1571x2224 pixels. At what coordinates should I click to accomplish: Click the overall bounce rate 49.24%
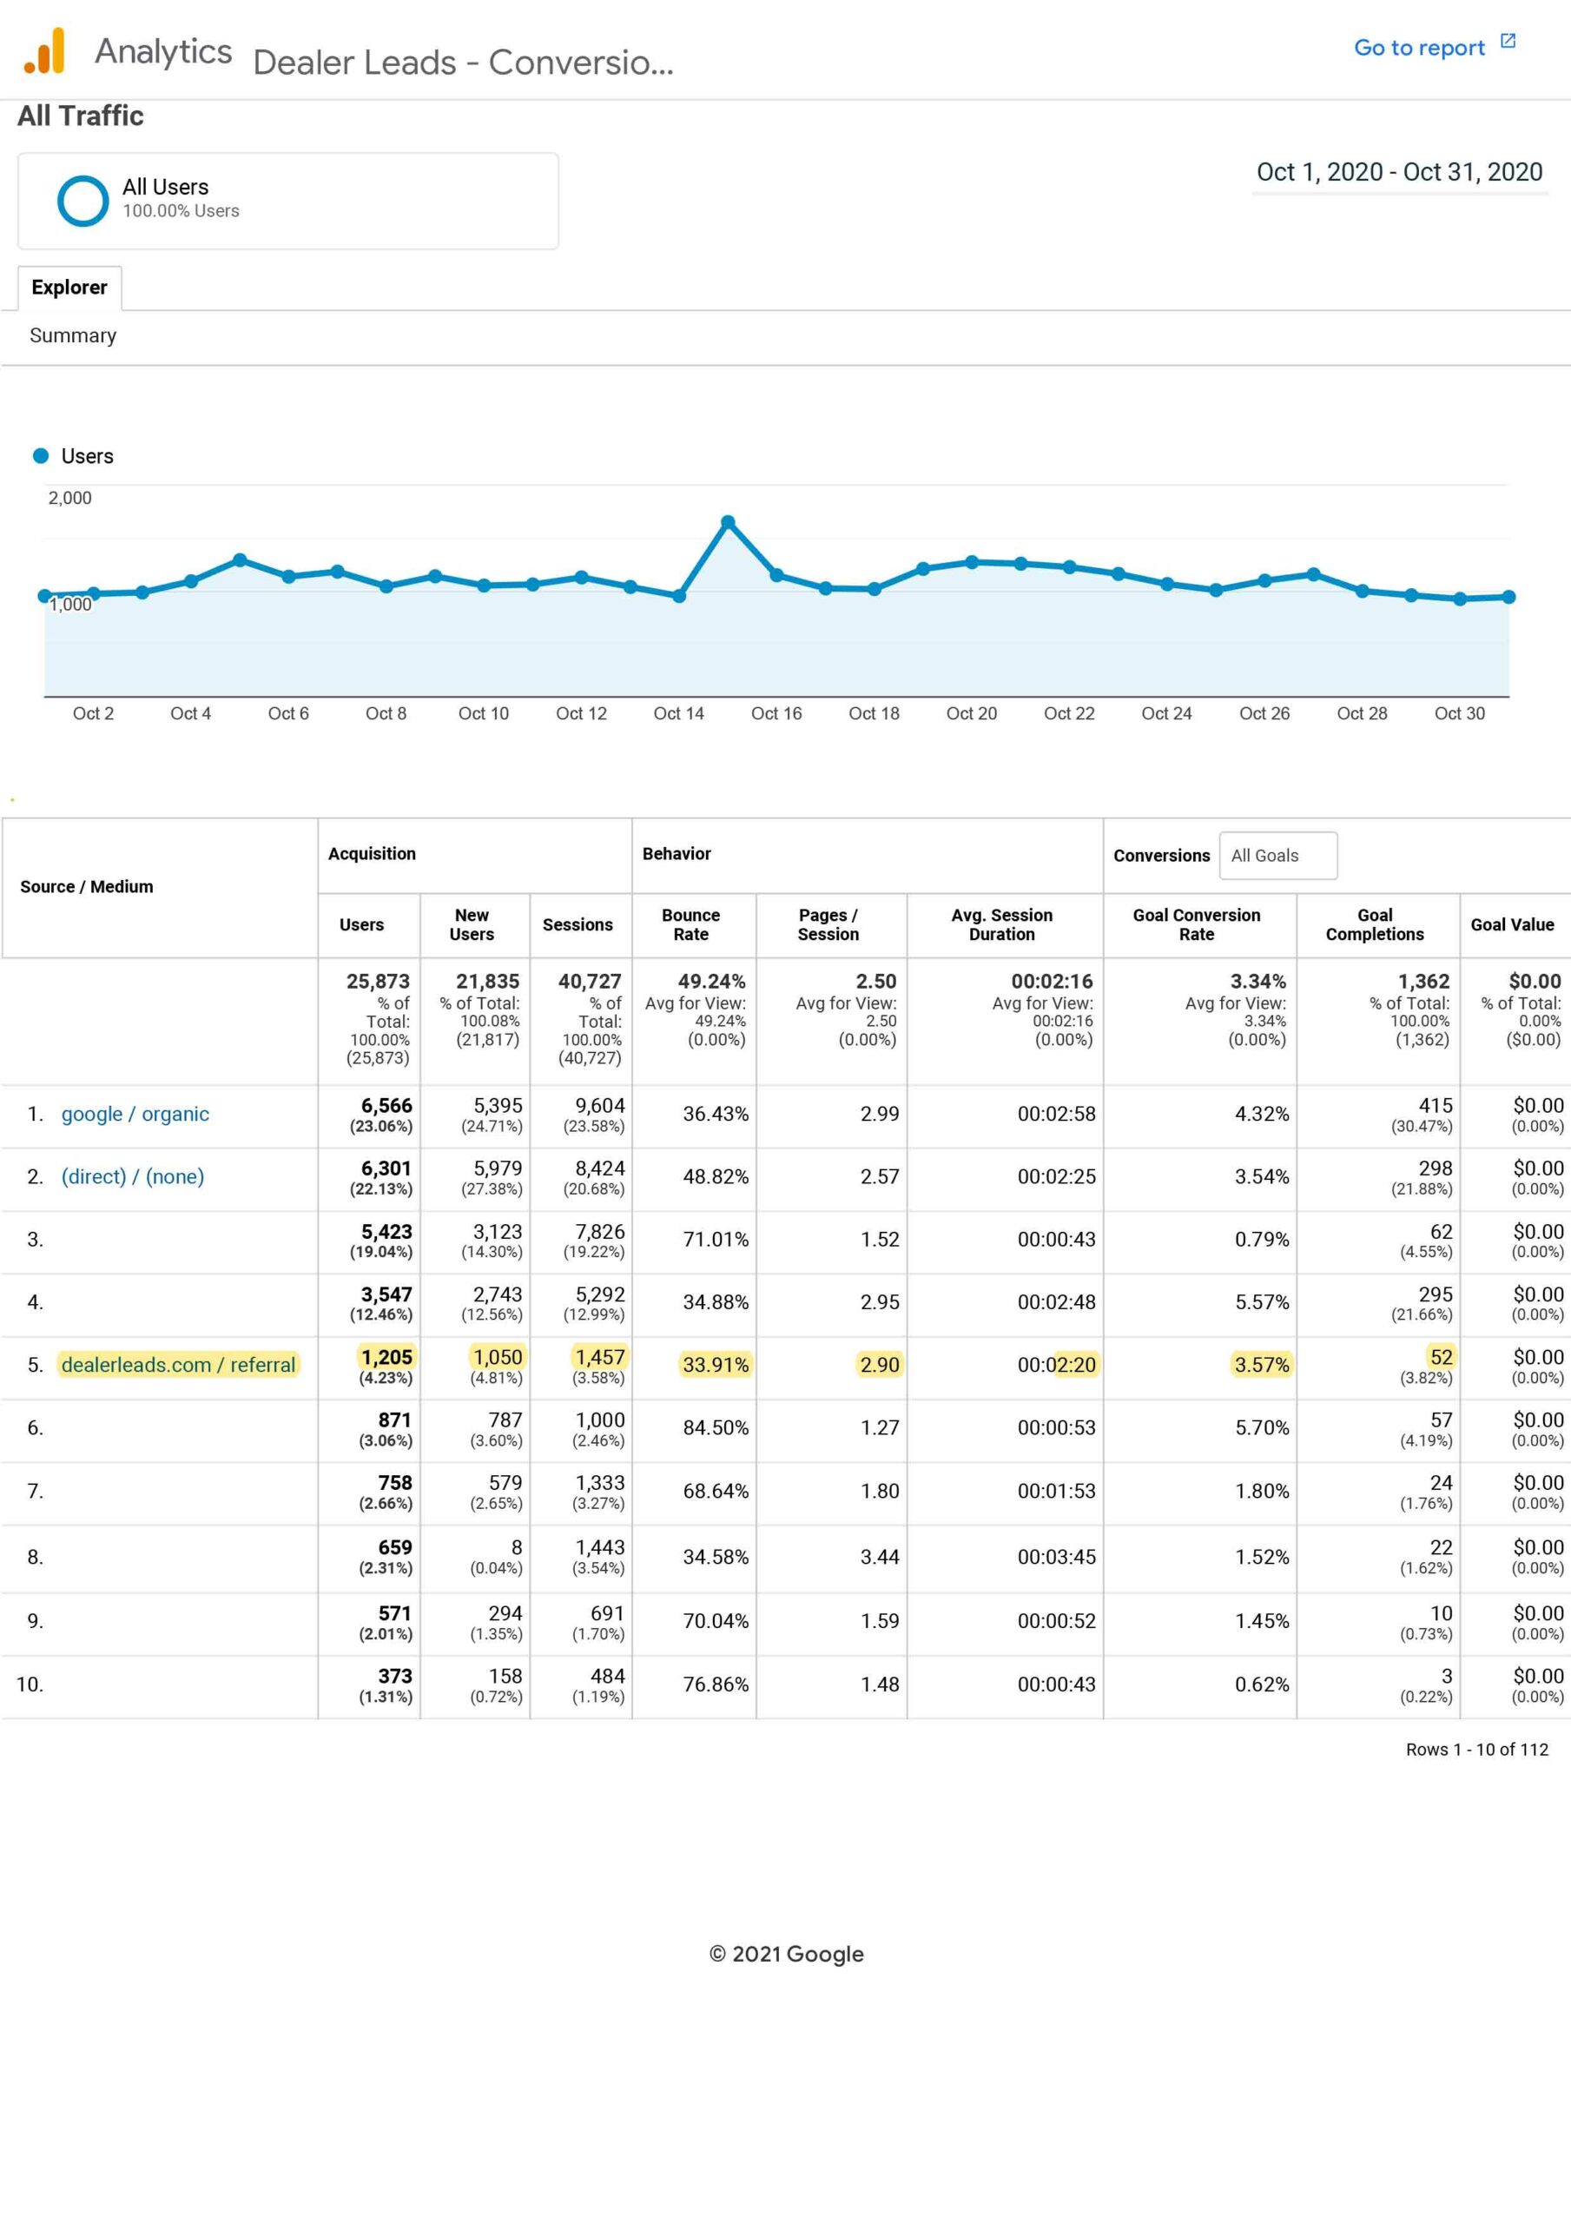click(x=711, y=981)
